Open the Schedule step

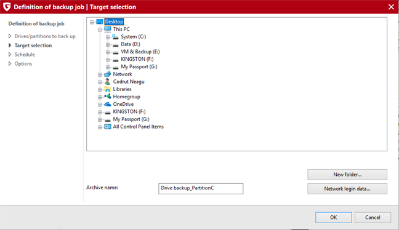click(x=25, y=54)
